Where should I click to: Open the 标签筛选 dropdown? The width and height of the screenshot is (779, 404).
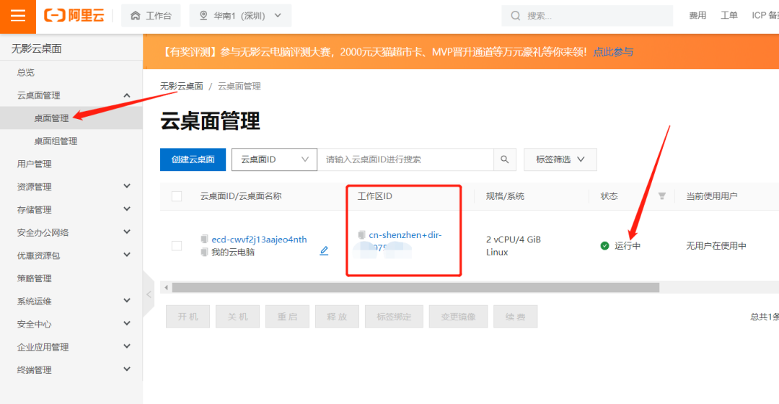coord(560,159)
